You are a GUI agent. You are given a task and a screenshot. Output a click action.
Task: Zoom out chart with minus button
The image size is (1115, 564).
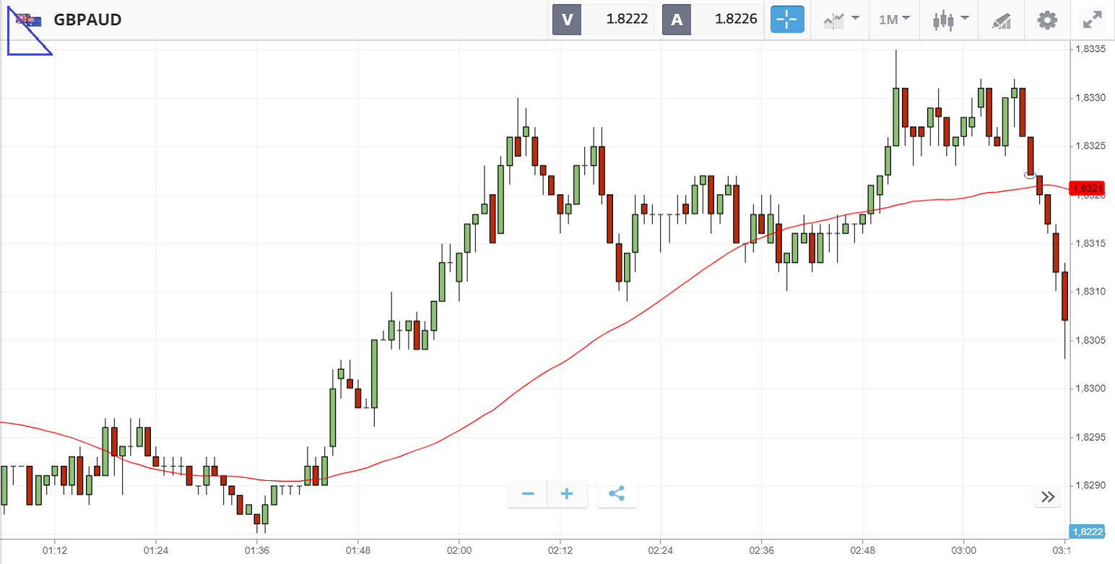point(528,495)
